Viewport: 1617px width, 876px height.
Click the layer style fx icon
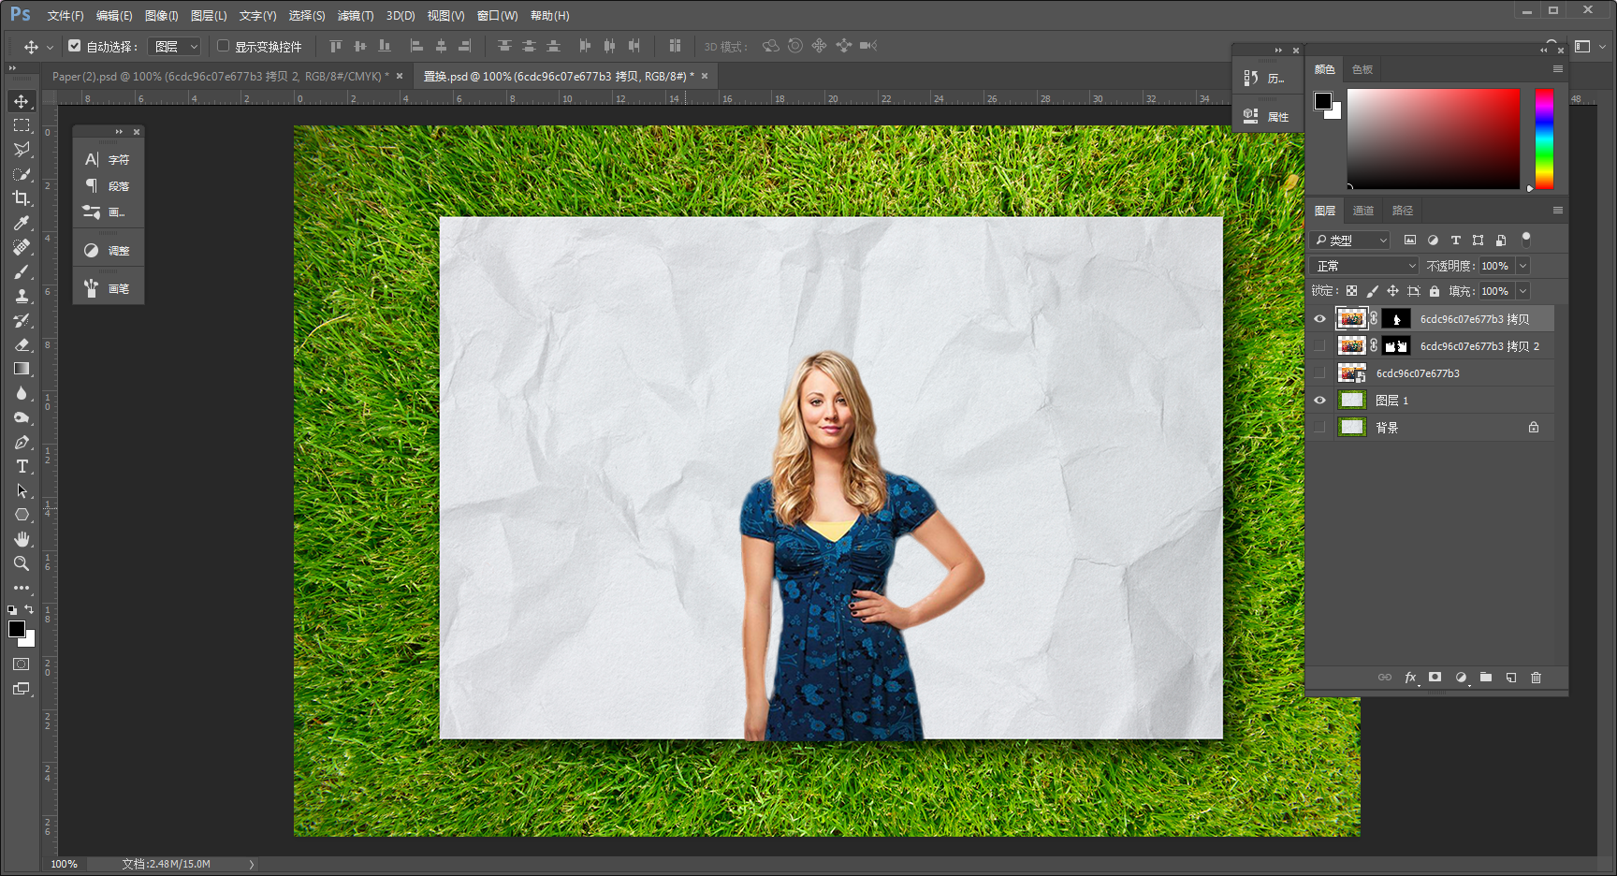pos(1410,677)
